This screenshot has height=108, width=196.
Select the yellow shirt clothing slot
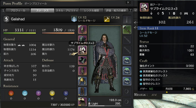click(x=82, y=81)
